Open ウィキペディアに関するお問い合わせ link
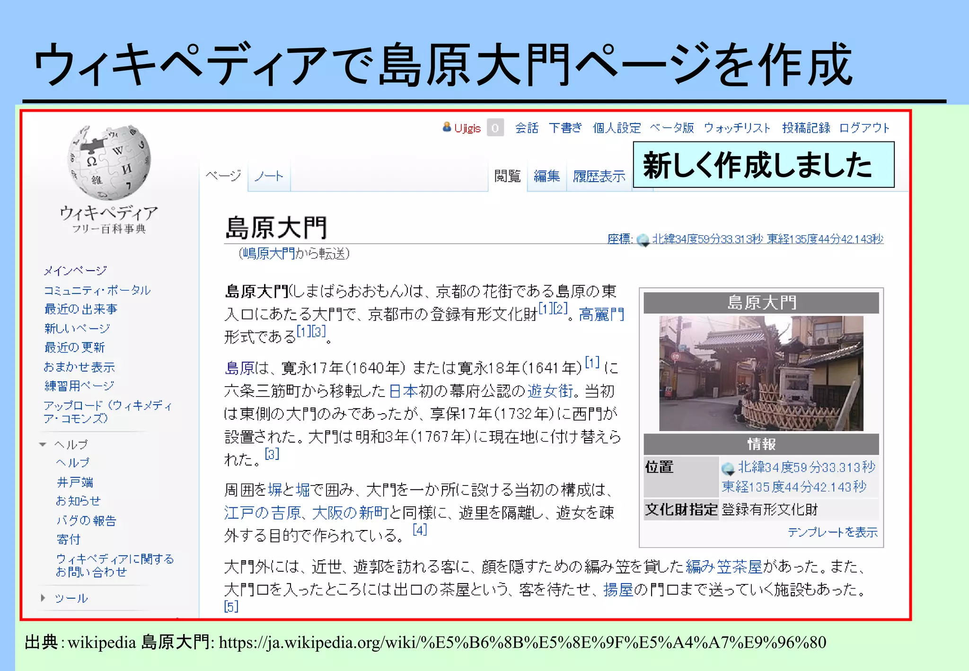 (x=115, y=565)
